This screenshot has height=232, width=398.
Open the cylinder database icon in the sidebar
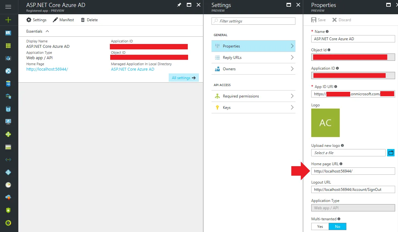8,109
